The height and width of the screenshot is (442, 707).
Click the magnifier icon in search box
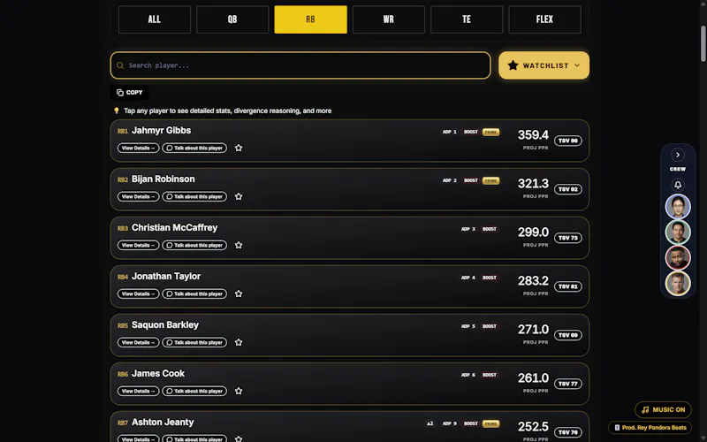click(120, 65)
